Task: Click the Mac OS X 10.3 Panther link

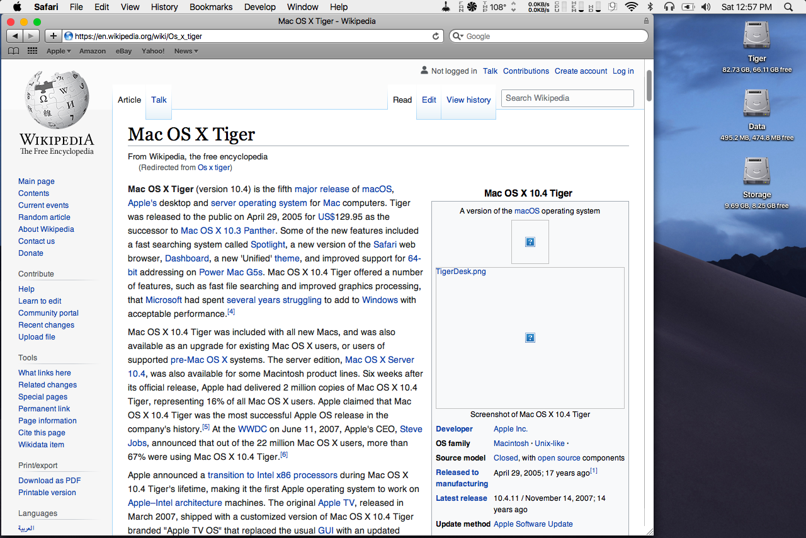Action: [228, 231]
